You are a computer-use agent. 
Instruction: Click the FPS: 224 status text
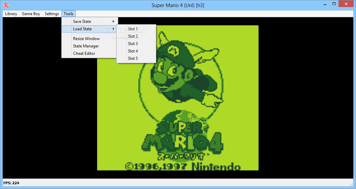11,183
